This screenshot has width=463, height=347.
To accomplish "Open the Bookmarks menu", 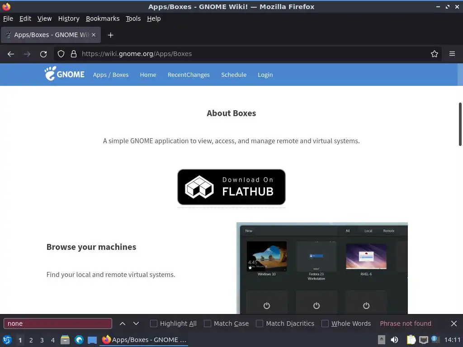I will [103, 19].
